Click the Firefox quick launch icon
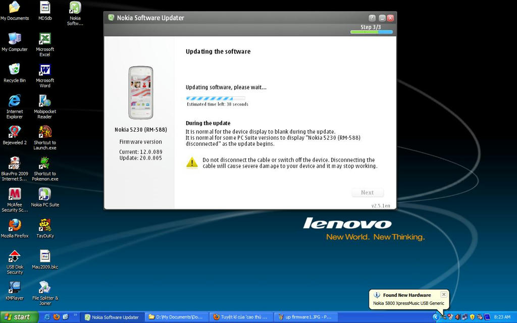Viewport: 517px width, 323px height. point(56,317)
